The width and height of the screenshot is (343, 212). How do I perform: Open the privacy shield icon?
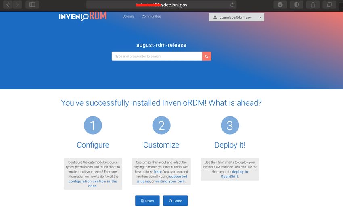297,4
